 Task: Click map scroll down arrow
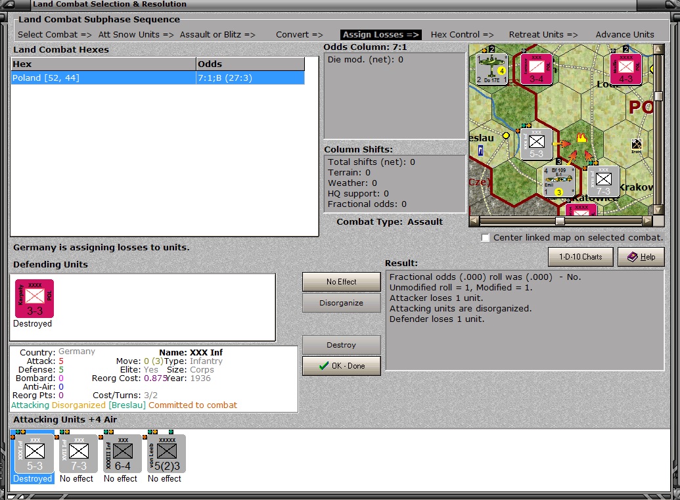(658, 210)
